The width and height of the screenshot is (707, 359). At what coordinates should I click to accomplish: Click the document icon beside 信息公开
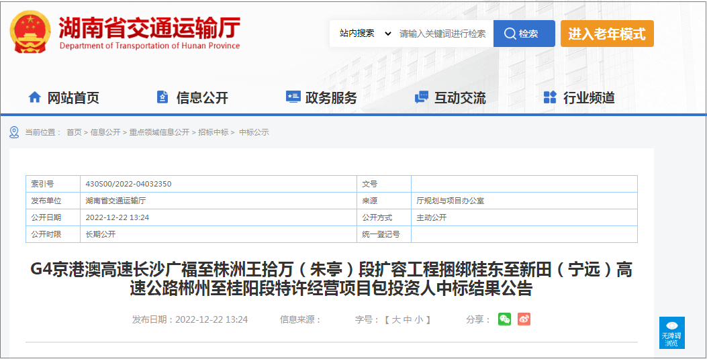(162, 97)
